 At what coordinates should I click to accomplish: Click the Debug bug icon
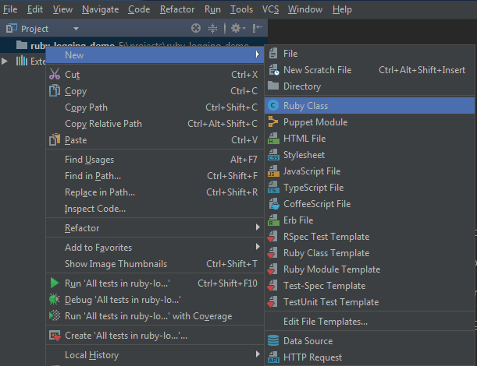click(55, 299)
